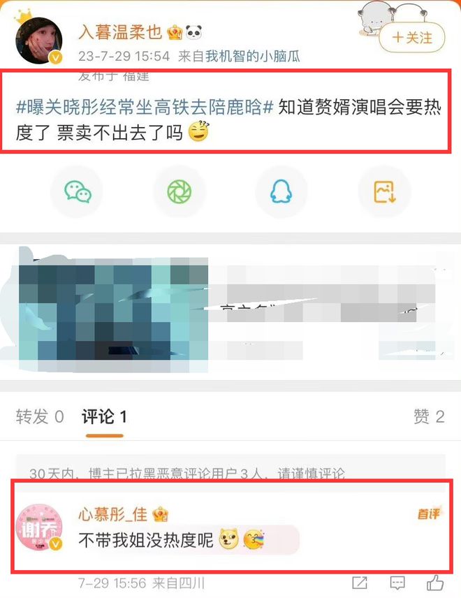This screenshot has height=598, width=461.
Task: Forward the comment using share arrow icon
Action: coord(360,583)
